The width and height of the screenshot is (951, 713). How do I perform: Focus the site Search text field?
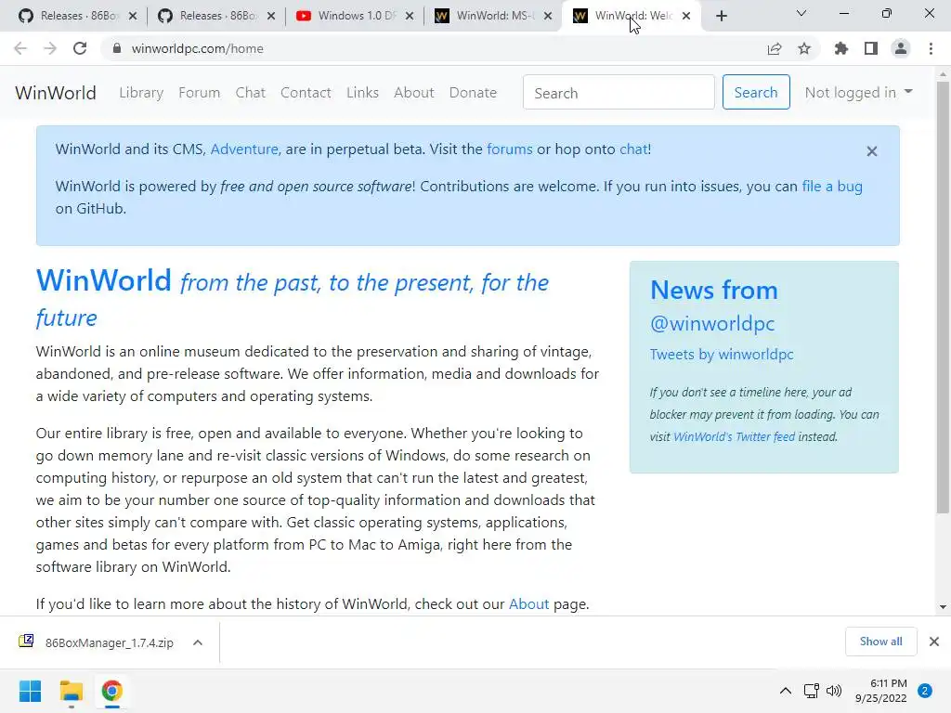(x=619, y=92)
